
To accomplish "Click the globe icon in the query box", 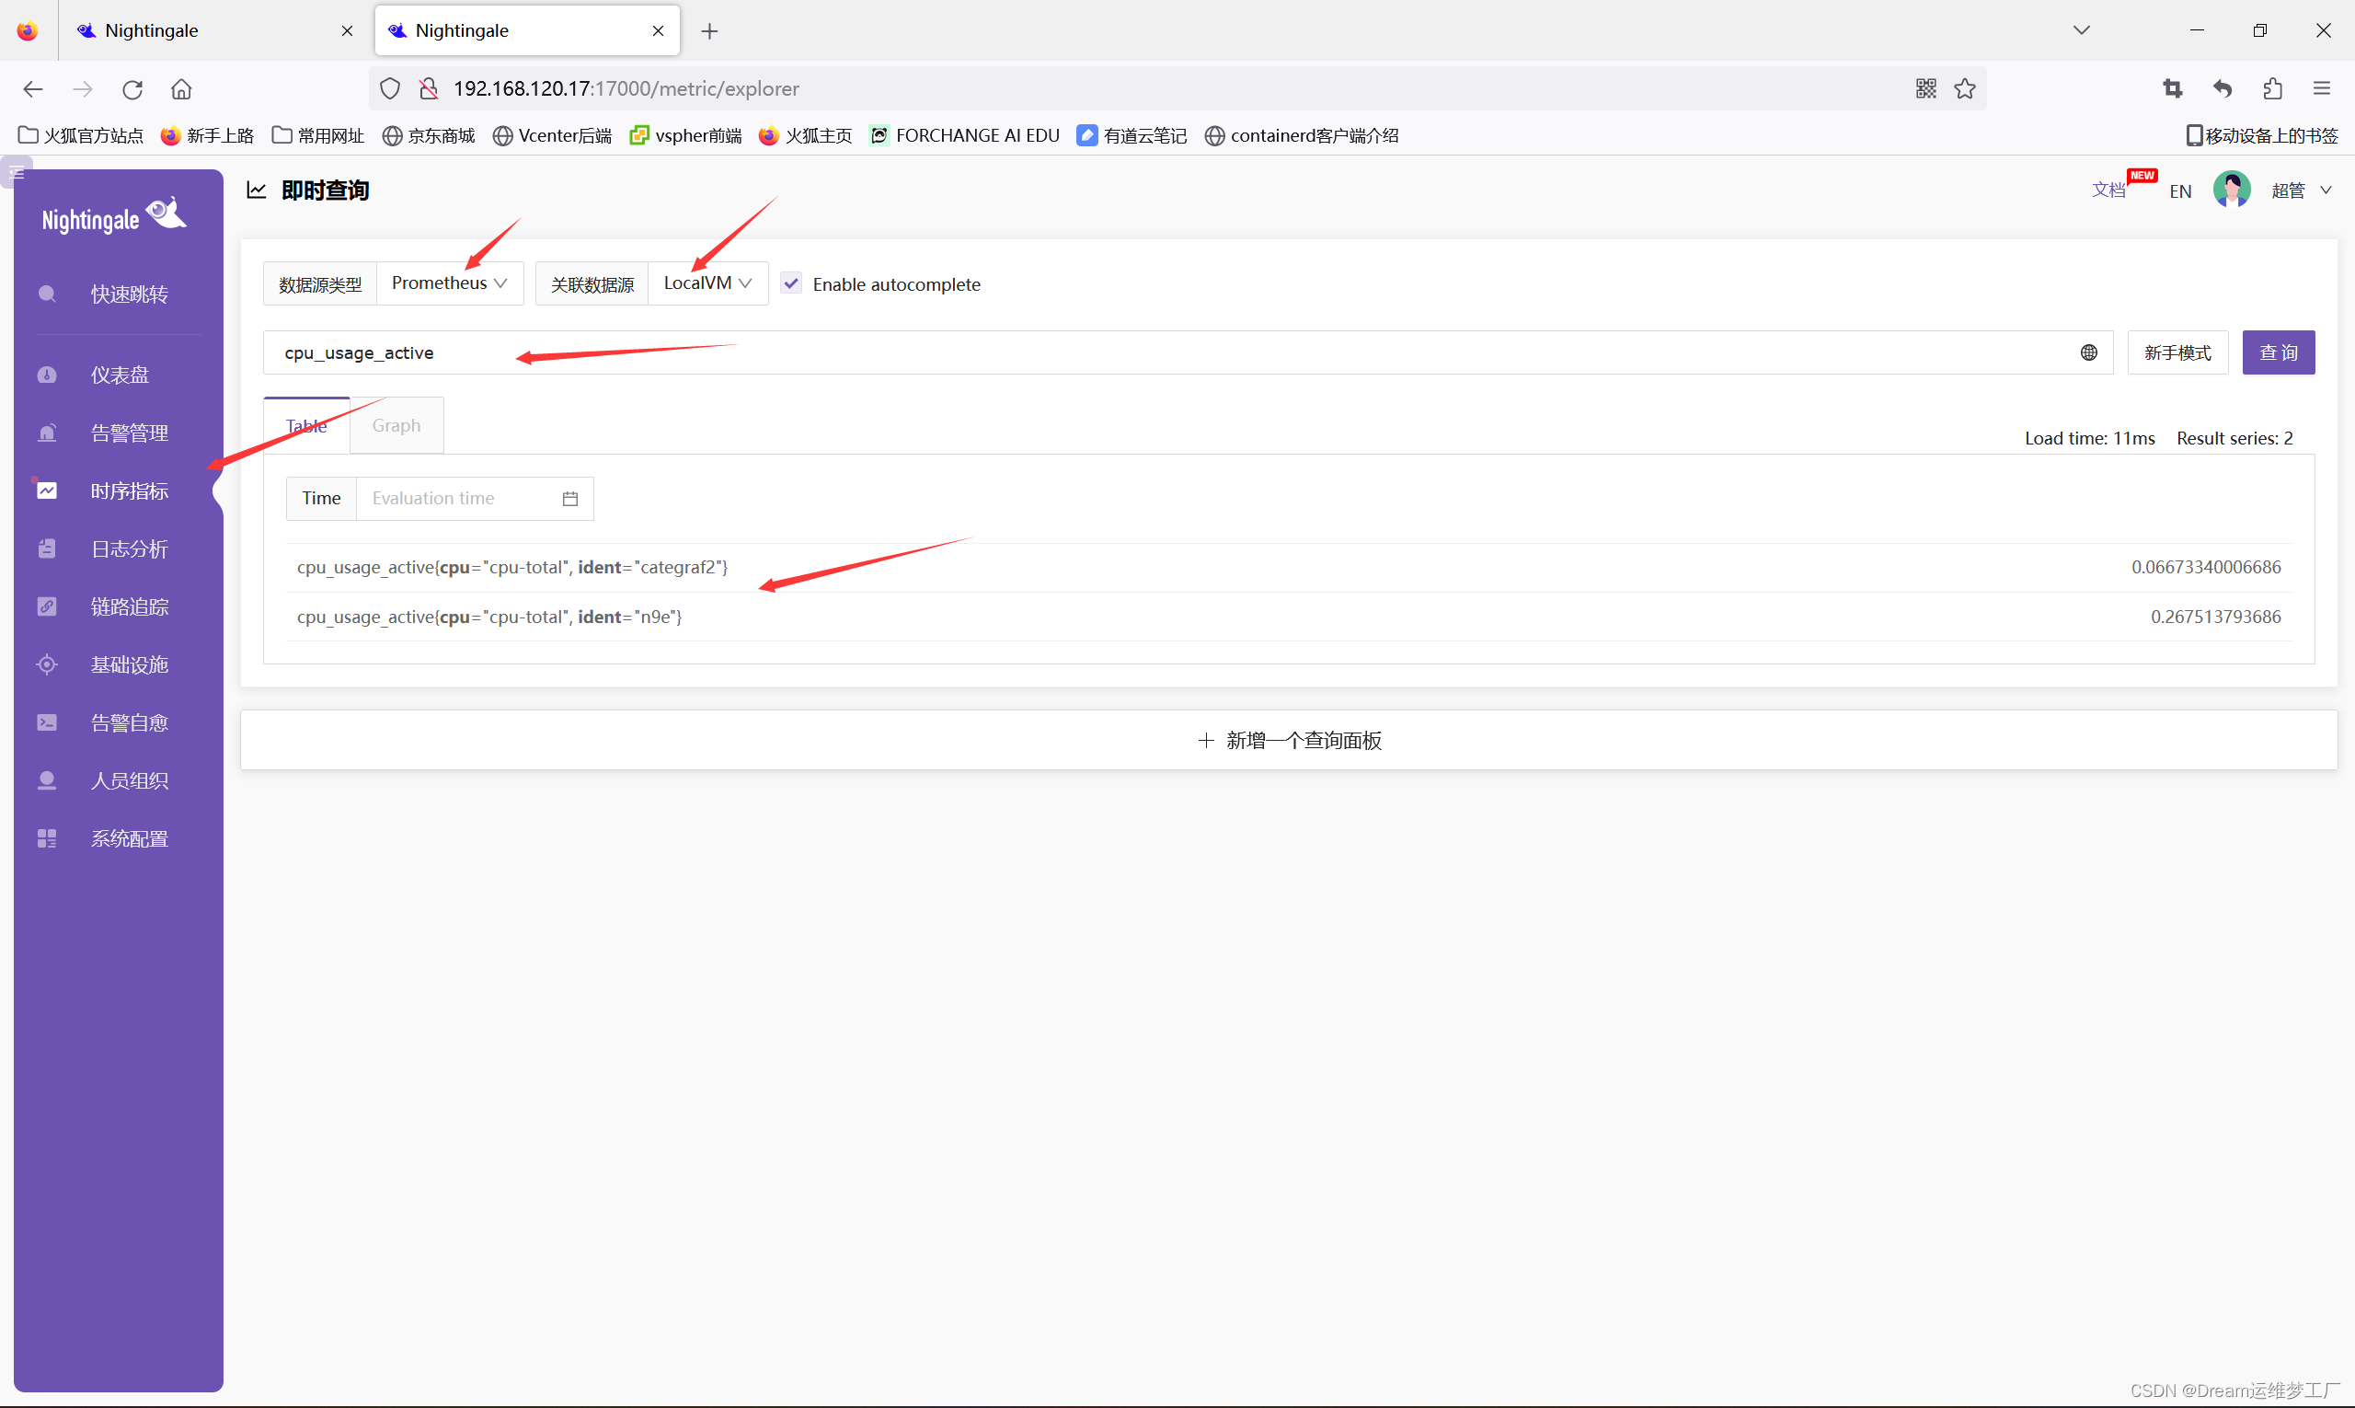I will [x=2088, y=353].
